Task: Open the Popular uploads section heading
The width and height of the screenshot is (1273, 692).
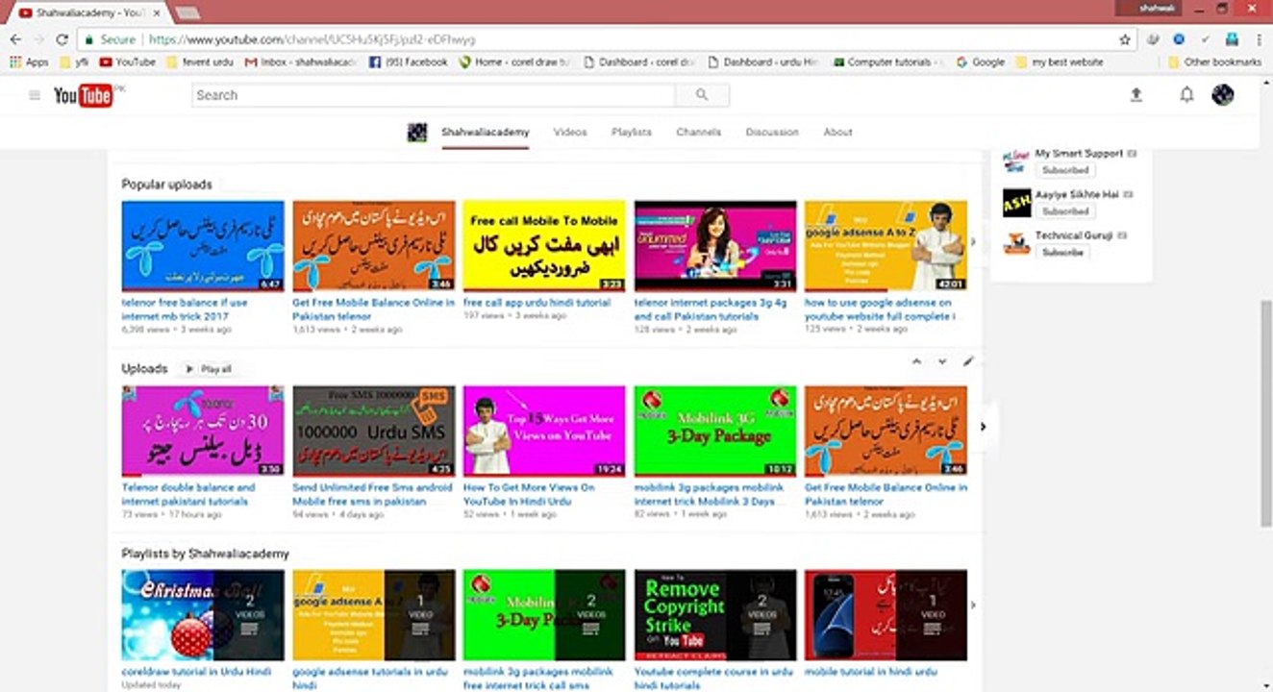Action: [166, 185]
